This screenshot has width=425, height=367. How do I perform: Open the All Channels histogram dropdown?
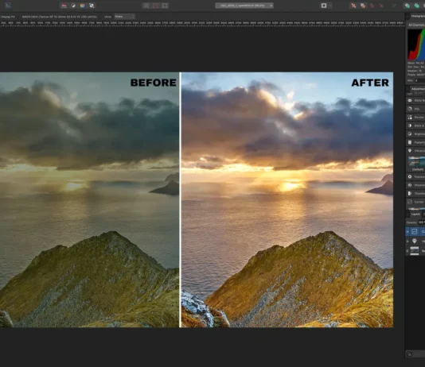(x=416, y=25)
